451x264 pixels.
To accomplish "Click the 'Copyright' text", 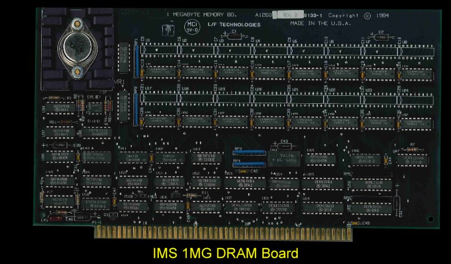I will click(343, 16).
